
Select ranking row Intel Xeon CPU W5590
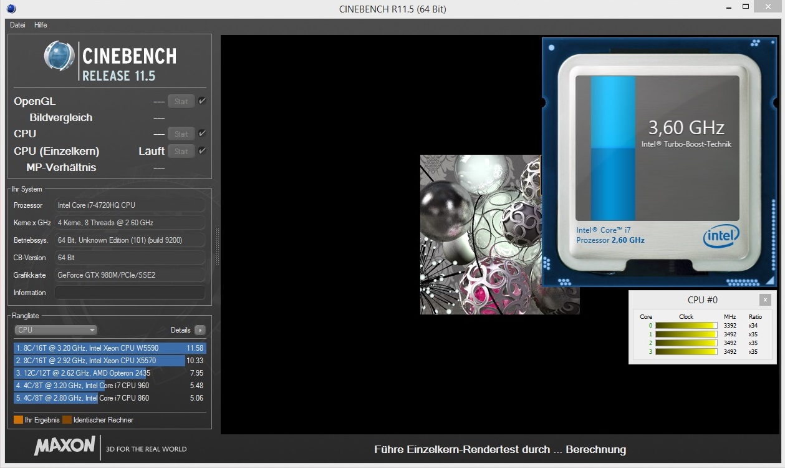110,348
